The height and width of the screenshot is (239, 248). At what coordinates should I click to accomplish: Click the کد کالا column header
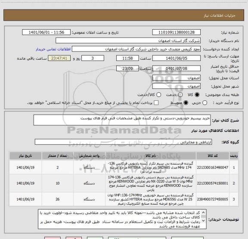pyautogui.click(x=213, y=156)
